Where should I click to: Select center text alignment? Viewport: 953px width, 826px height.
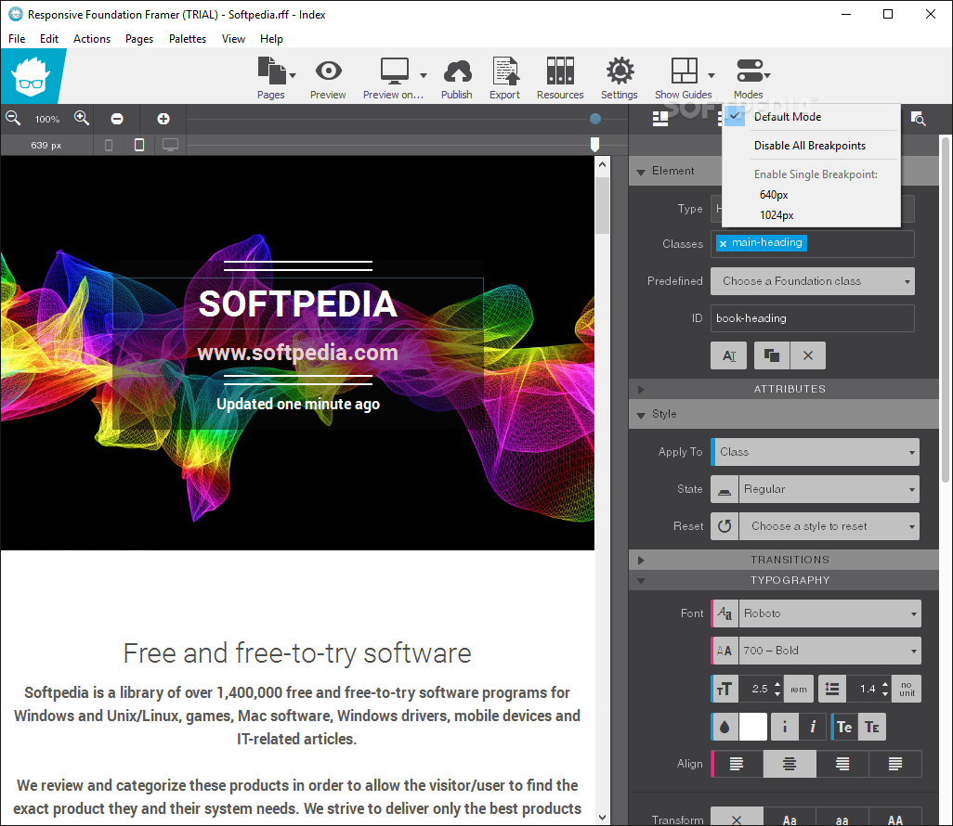[790, 764]
